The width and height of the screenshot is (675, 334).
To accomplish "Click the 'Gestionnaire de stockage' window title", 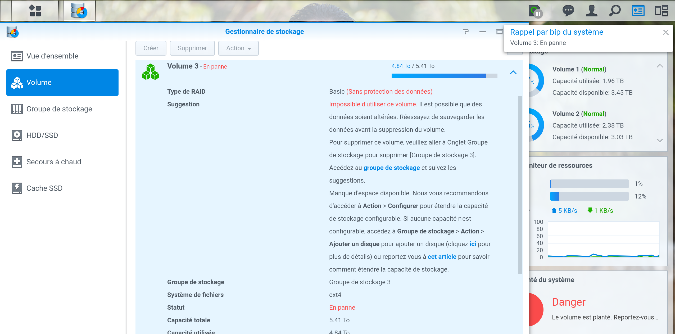I will pyautogui.click(x=265, y=32).
